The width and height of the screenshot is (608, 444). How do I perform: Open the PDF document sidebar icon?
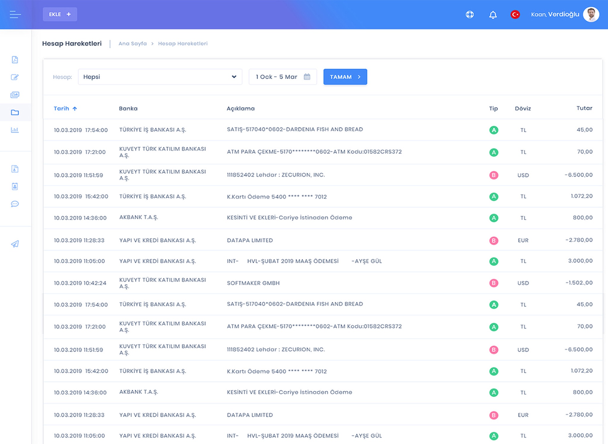tap(15, 60)
